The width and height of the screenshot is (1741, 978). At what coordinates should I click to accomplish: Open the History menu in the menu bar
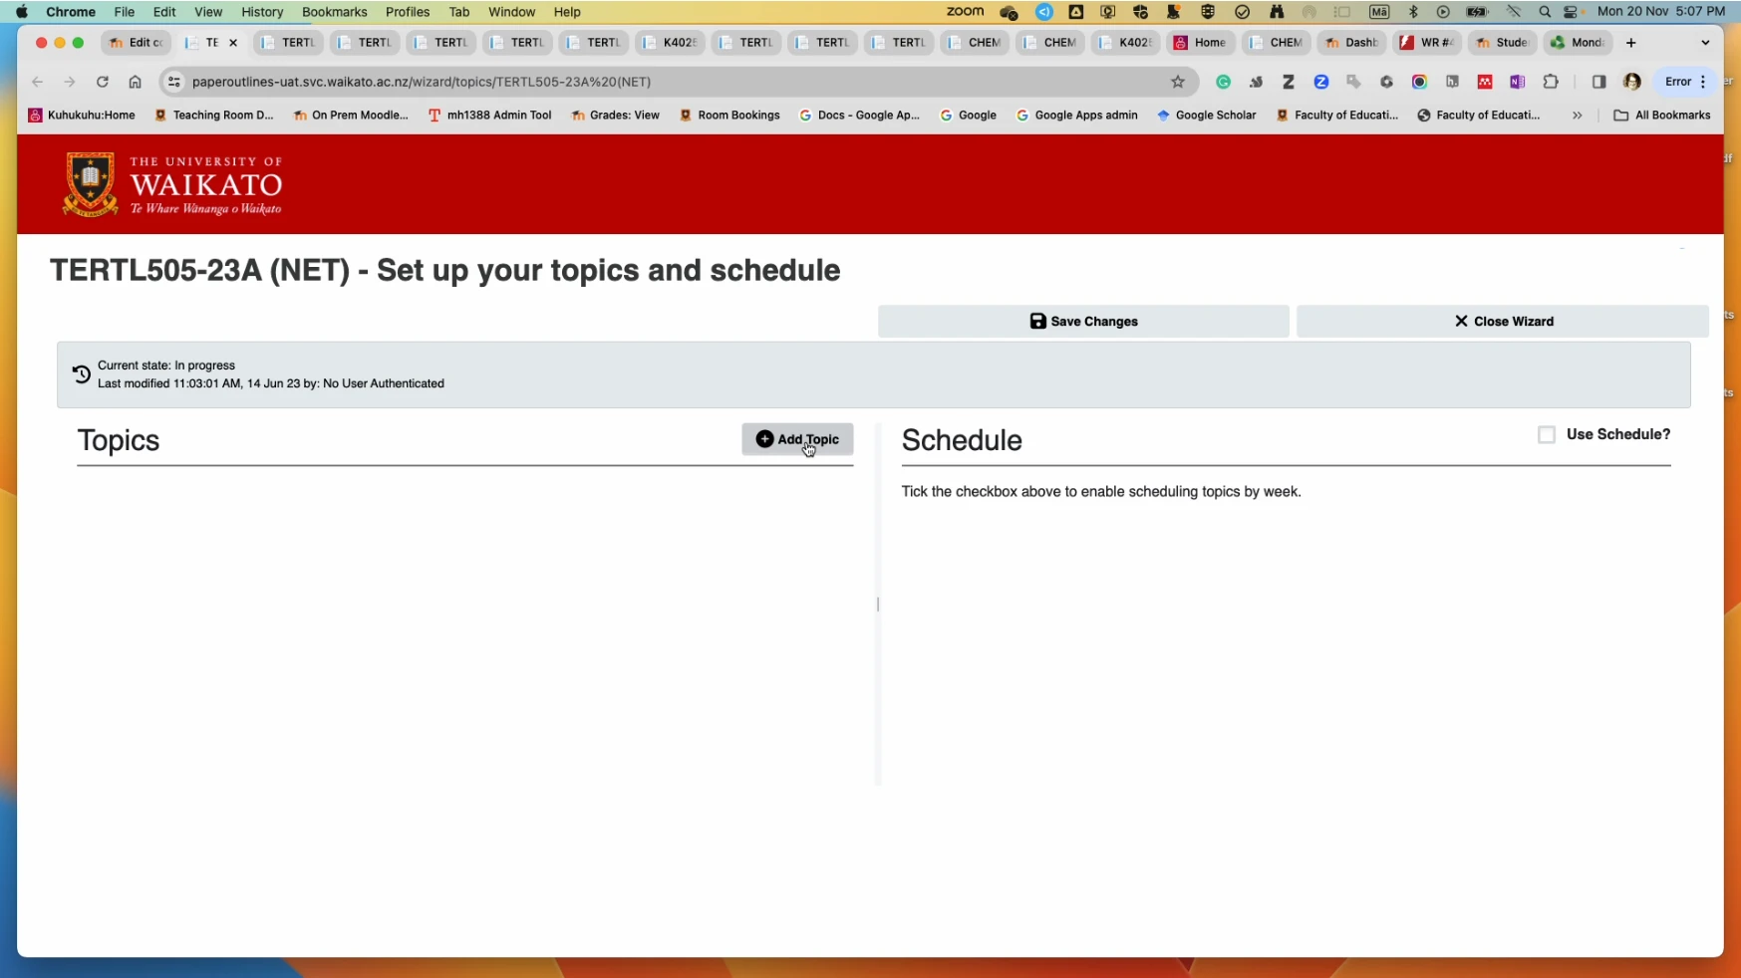[x=262, y=12]
